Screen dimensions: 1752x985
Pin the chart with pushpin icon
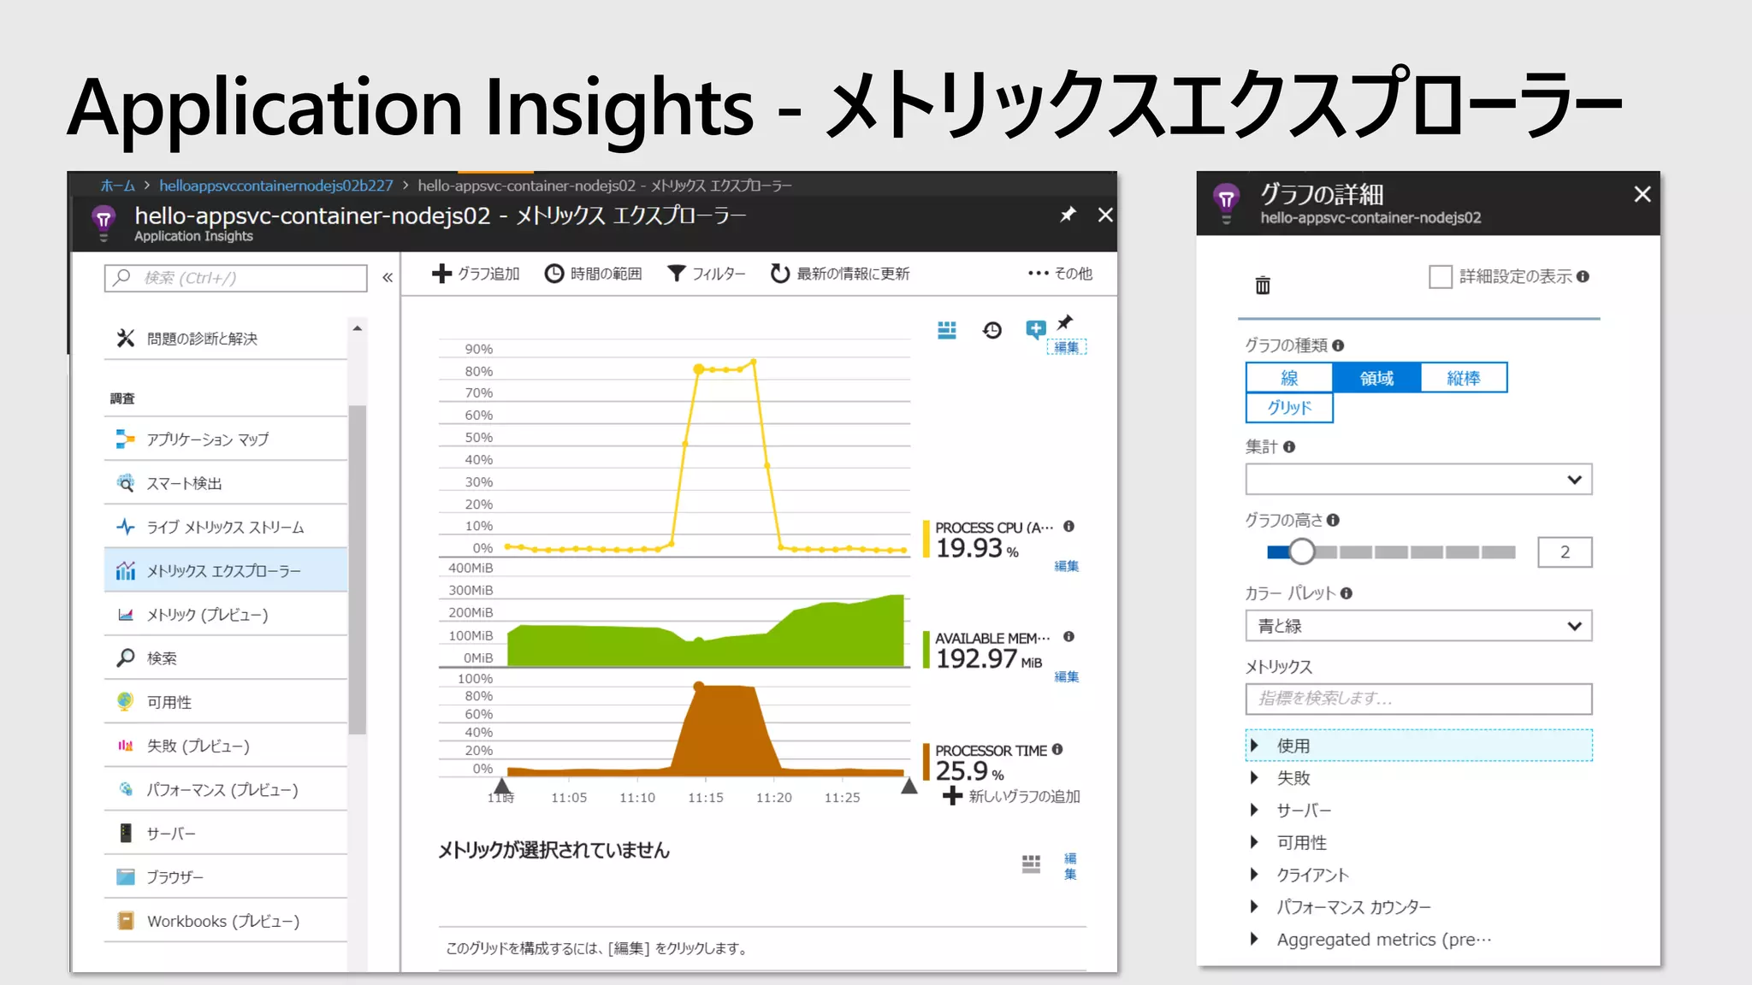coord(1065,322)
